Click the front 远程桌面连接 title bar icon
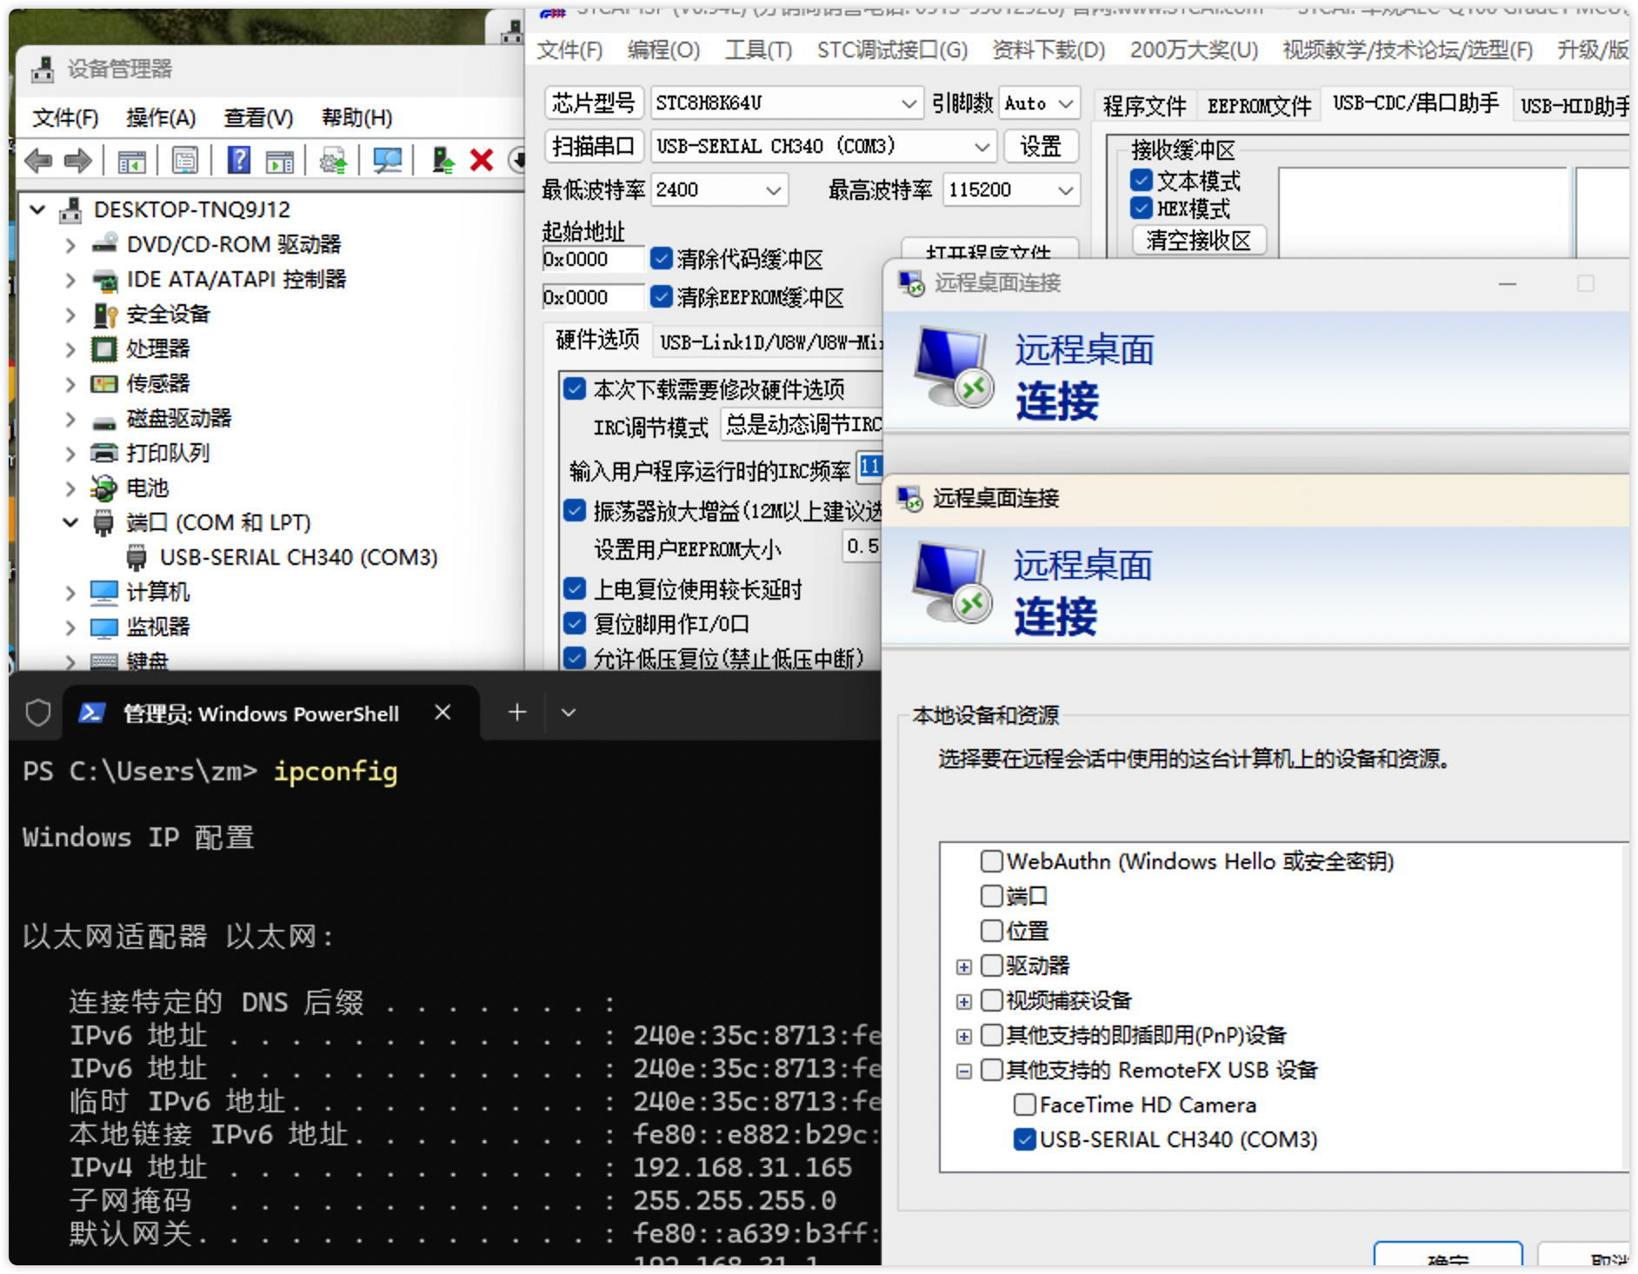 pyautogui.click(x=910, y=498)
